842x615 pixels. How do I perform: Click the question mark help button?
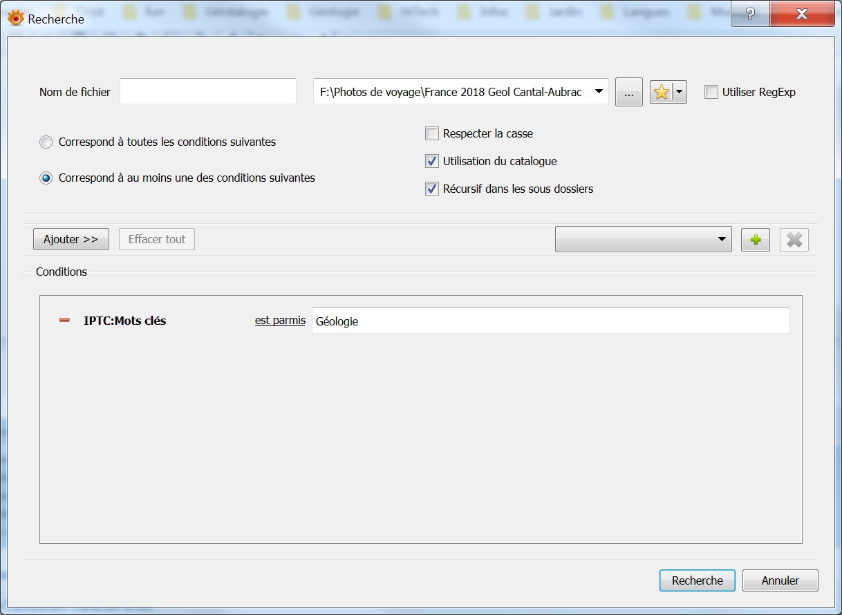click(749, 14)
